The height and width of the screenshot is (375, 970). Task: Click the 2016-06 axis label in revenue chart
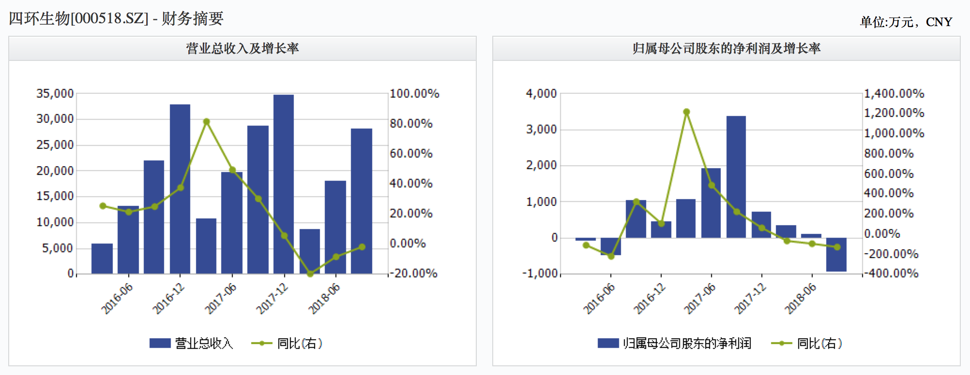[x=117, y=299]
